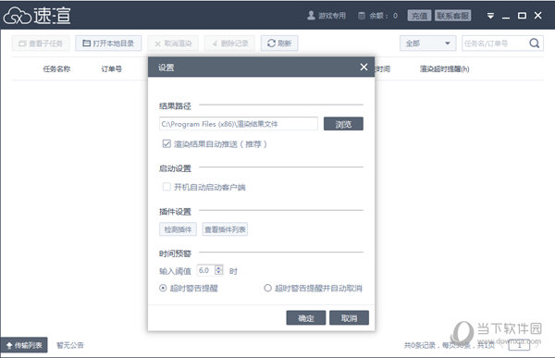Click 删除记录 toolbar button

click(x=229, y=43)
